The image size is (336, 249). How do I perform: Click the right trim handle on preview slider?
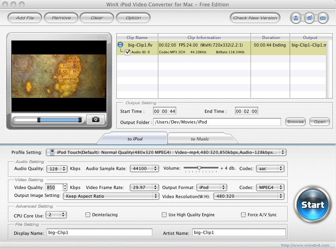80,120
